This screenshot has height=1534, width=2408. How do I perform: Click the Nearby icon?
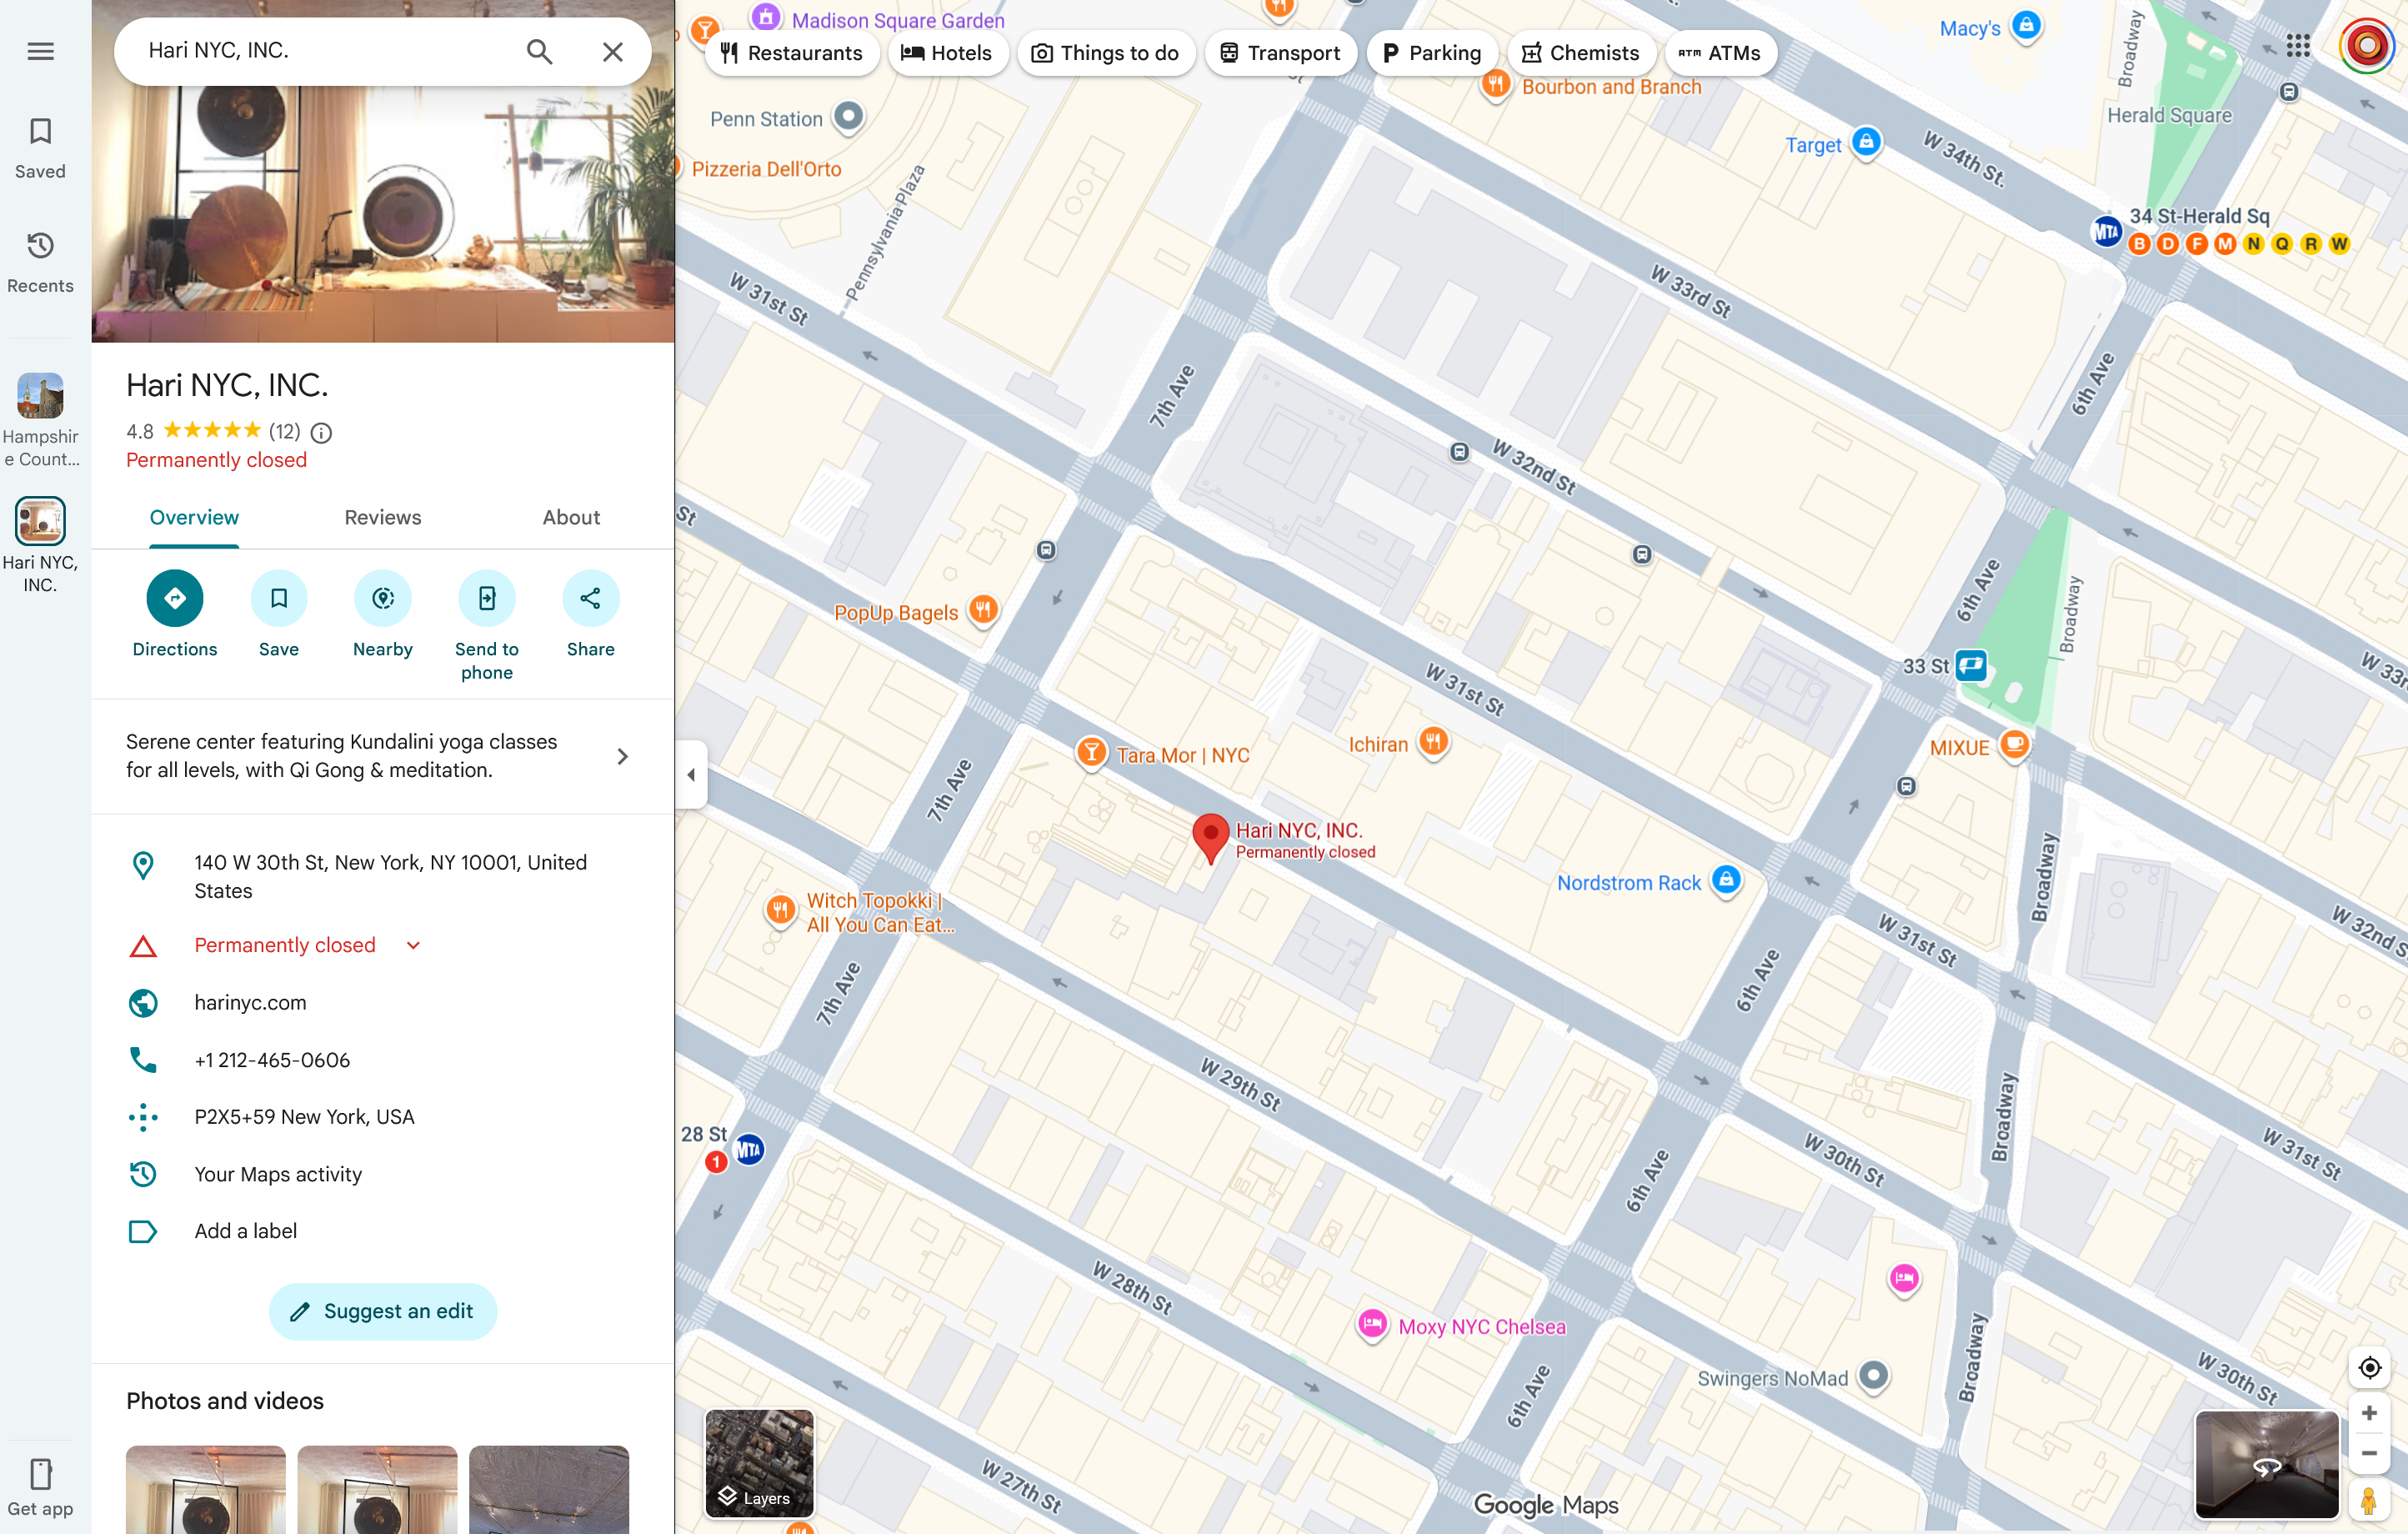pyautogui.click(x=382, y=598)
